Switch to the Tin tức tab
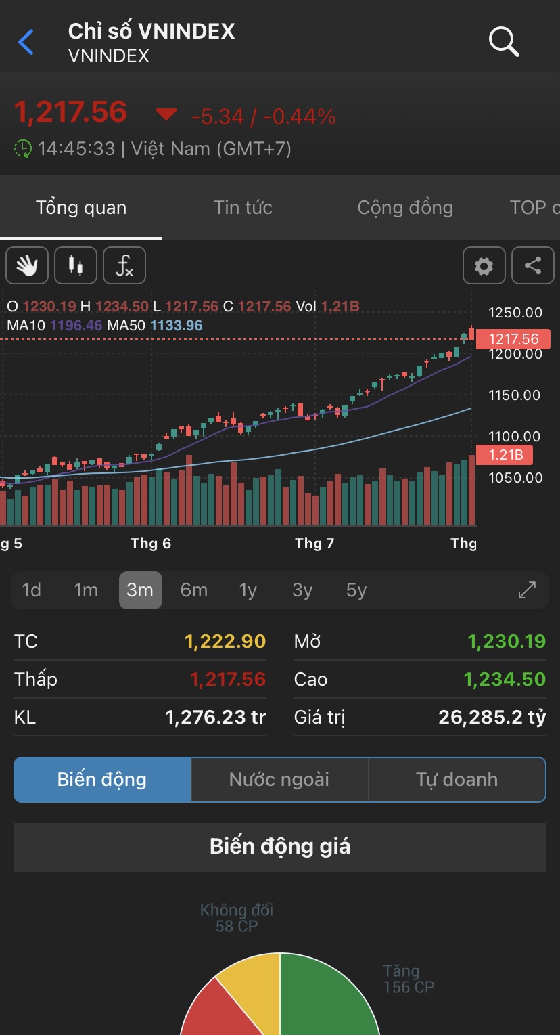Image resolution: width=560 pixels, height=1035 pixels. (243, 207)
